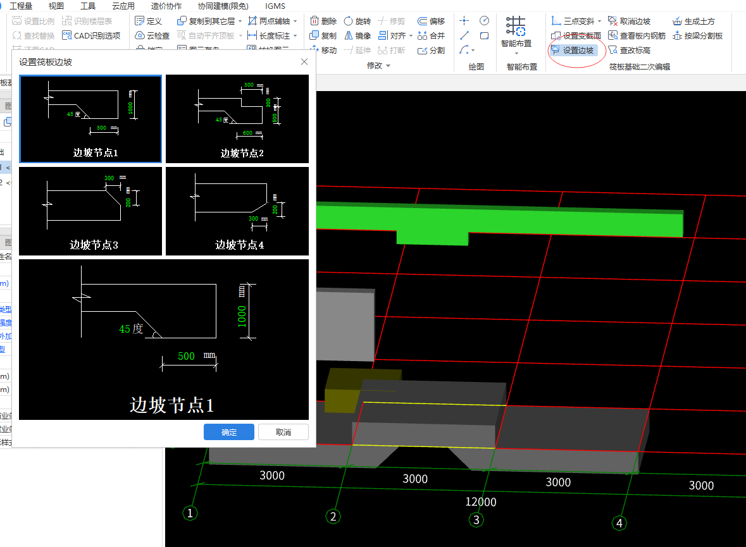746x547 pixels.
Task: Select the circle drawing tool
Action: click(484, 20)
